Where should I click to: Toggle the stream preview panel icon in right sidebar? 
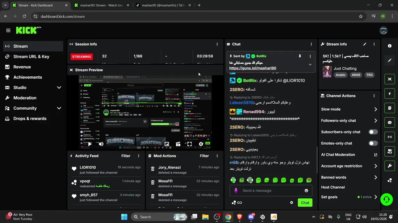[390, 79]
